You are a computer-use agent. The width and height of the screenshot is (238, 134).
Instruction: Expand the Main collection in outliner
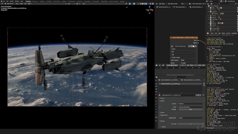(209, 8)
